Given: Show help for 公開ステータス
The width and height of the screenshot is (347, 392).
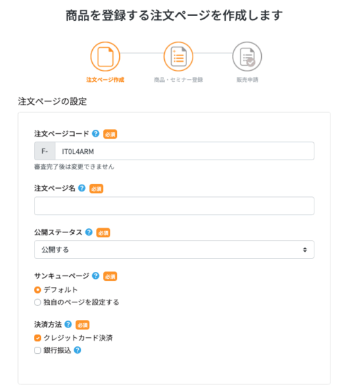Looking at the screenshot, I should click(89, 232).
